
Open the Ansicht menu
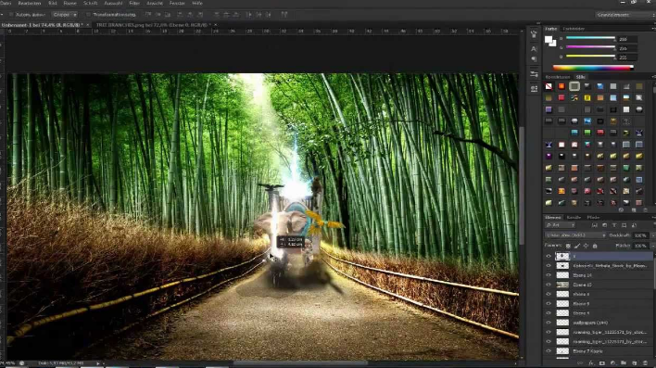pos(155,3)
